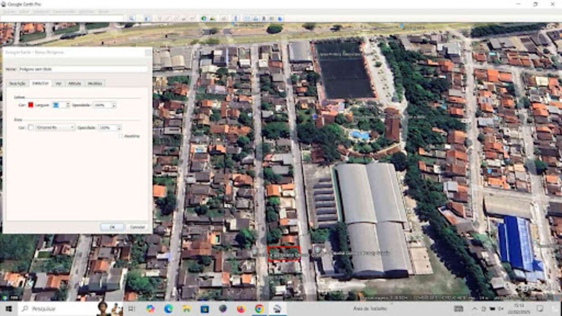Open the Descrição tab
Screen dimensions: 562x316
[17, 84]
